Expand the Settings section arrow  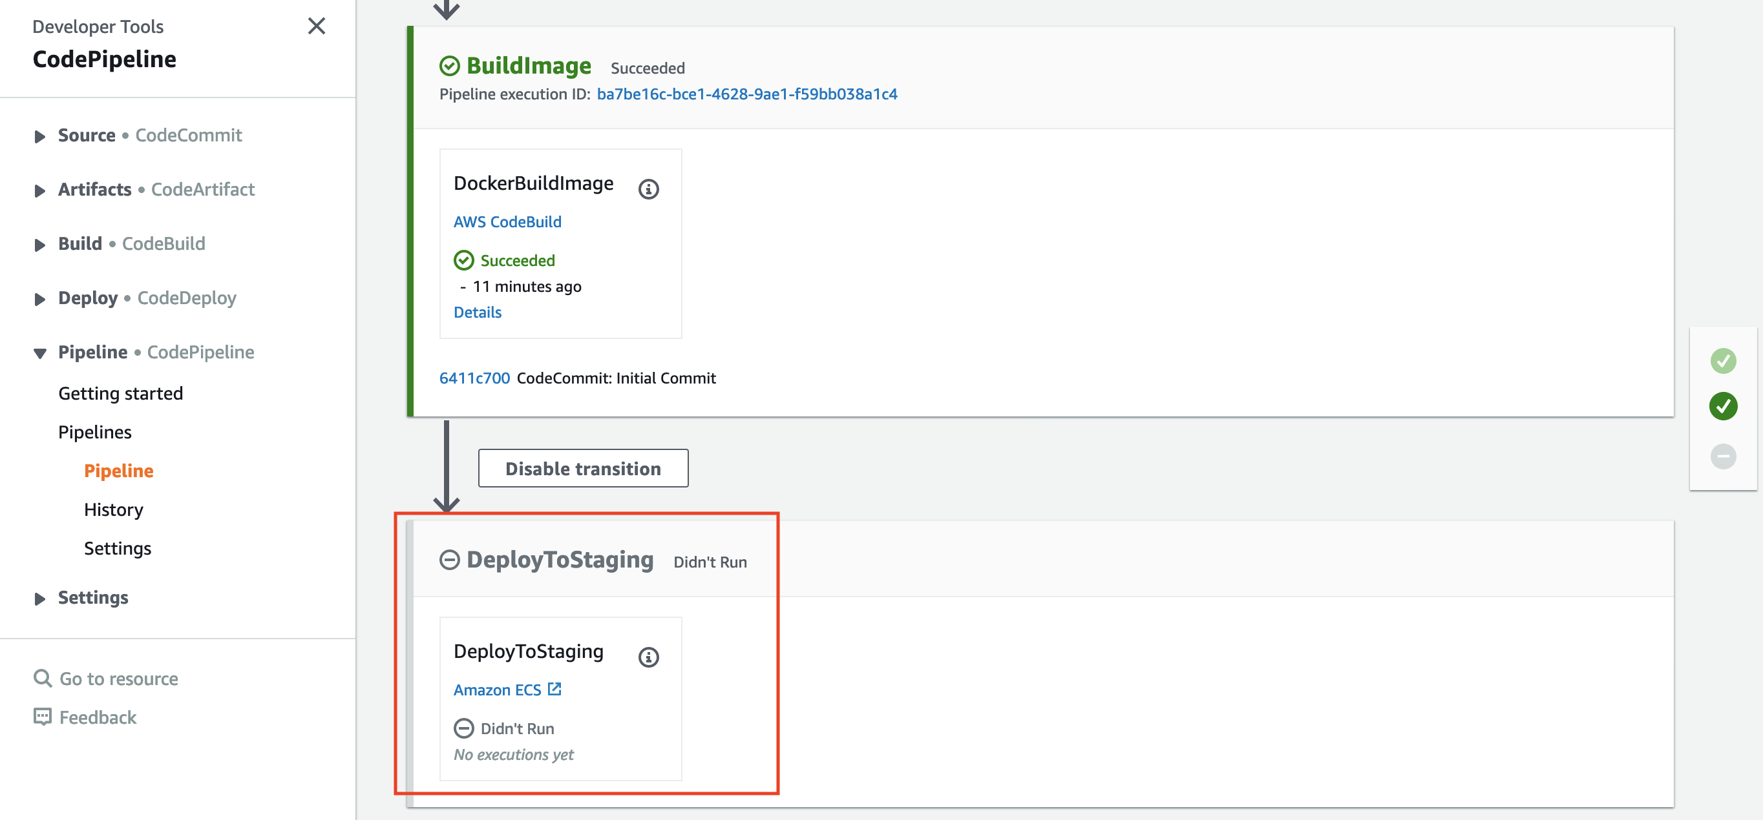[39, 599]
